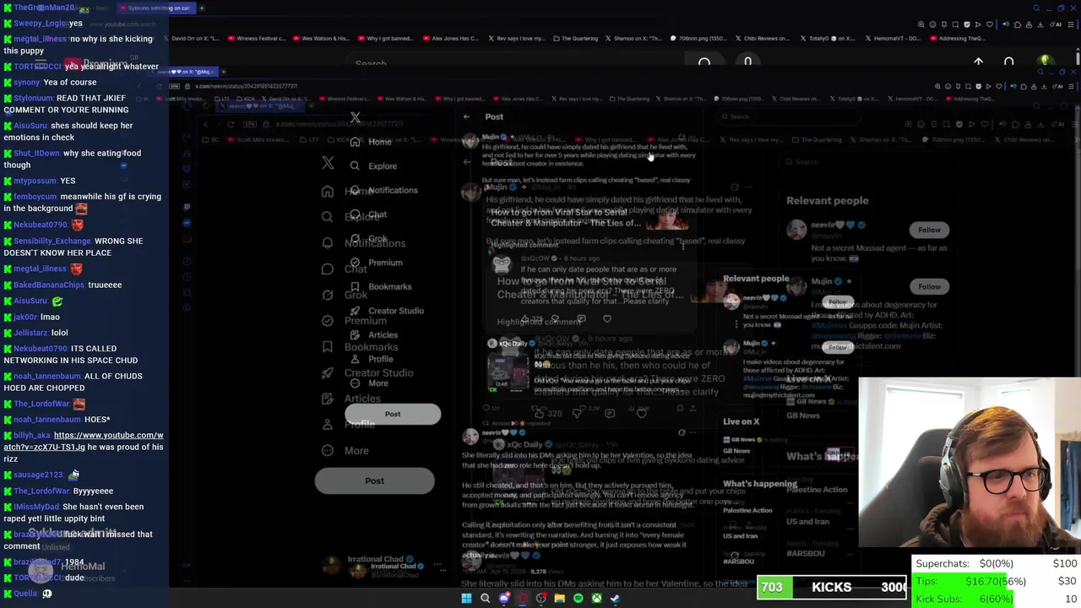Screen dimensions: 1081x608
Task: Click the mod badge beside mtypossum
Action: (8, 181)
